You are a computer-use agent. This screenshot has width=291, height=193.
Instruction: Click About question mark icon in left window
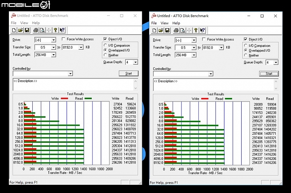coord(55,30)
